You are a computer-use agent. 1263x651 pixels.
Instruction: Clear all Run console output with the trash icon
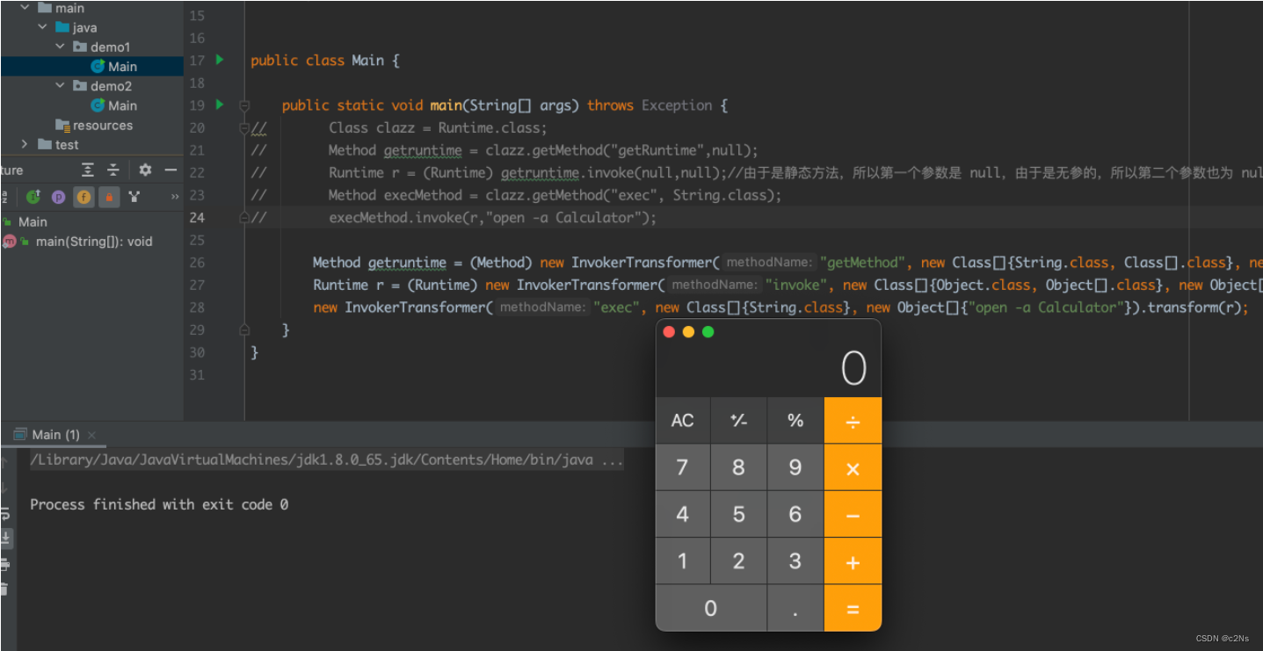pyautogui.click(x=4, y=589)
